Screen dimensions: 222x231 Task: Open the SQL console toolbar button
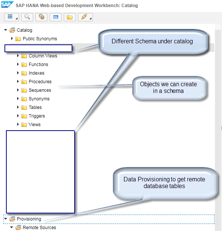56,17
